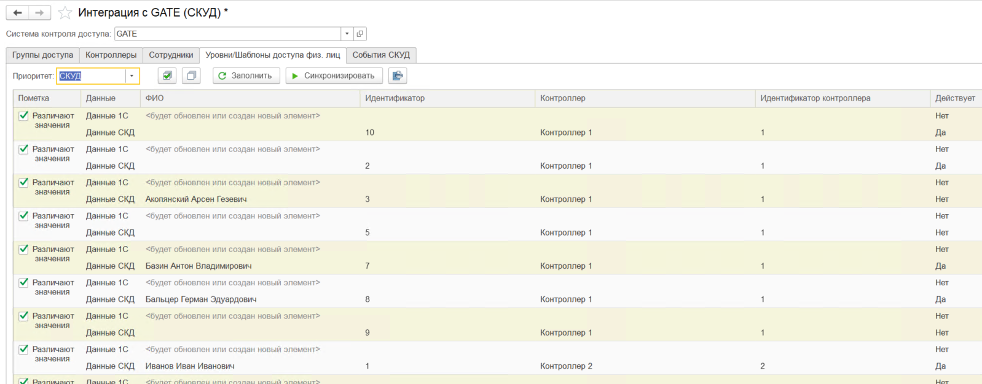The height and width of the screenshot is (384, 982).
Task: Click the export icon right of Синхронизировать
Action: click(398, 76)
